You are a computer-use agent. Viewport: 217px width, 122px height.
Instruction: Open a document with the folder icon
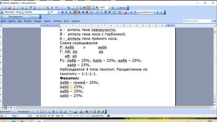[x=5, y=8]
